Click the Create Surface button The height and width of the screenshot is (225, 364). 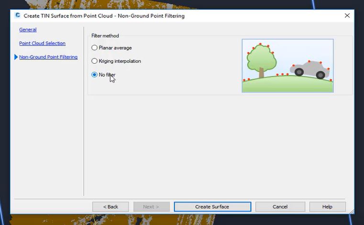212,207
